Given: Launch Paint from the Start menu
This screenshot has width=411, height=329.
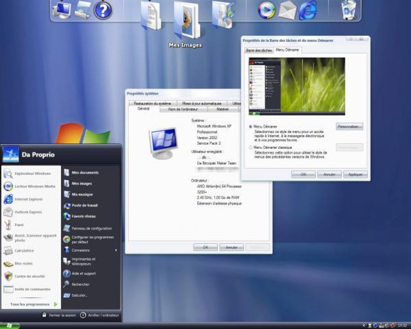Looking at the screenshot, I should point(19,225).
